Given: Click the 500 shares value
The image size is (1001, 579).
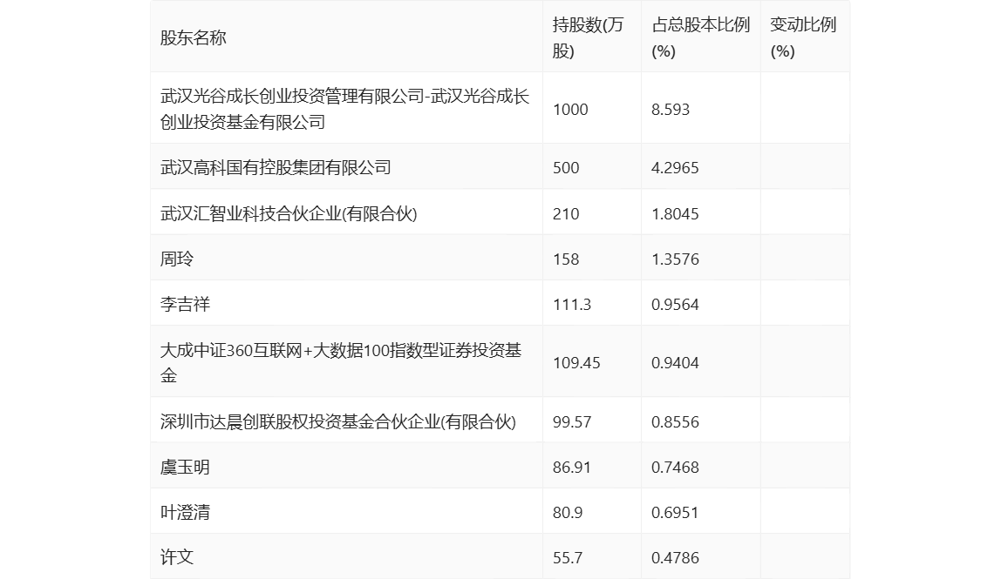Looking at the screenshot, I should point(566,168).
